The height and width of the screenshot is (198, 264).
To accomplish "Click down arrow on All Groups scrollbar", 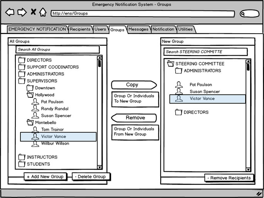I will coord(100,167).
